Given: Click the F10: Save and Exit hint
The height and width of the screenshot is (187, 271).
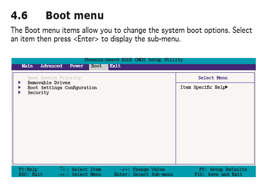Looking at the screenshot, I should click(x=218, y=174).
